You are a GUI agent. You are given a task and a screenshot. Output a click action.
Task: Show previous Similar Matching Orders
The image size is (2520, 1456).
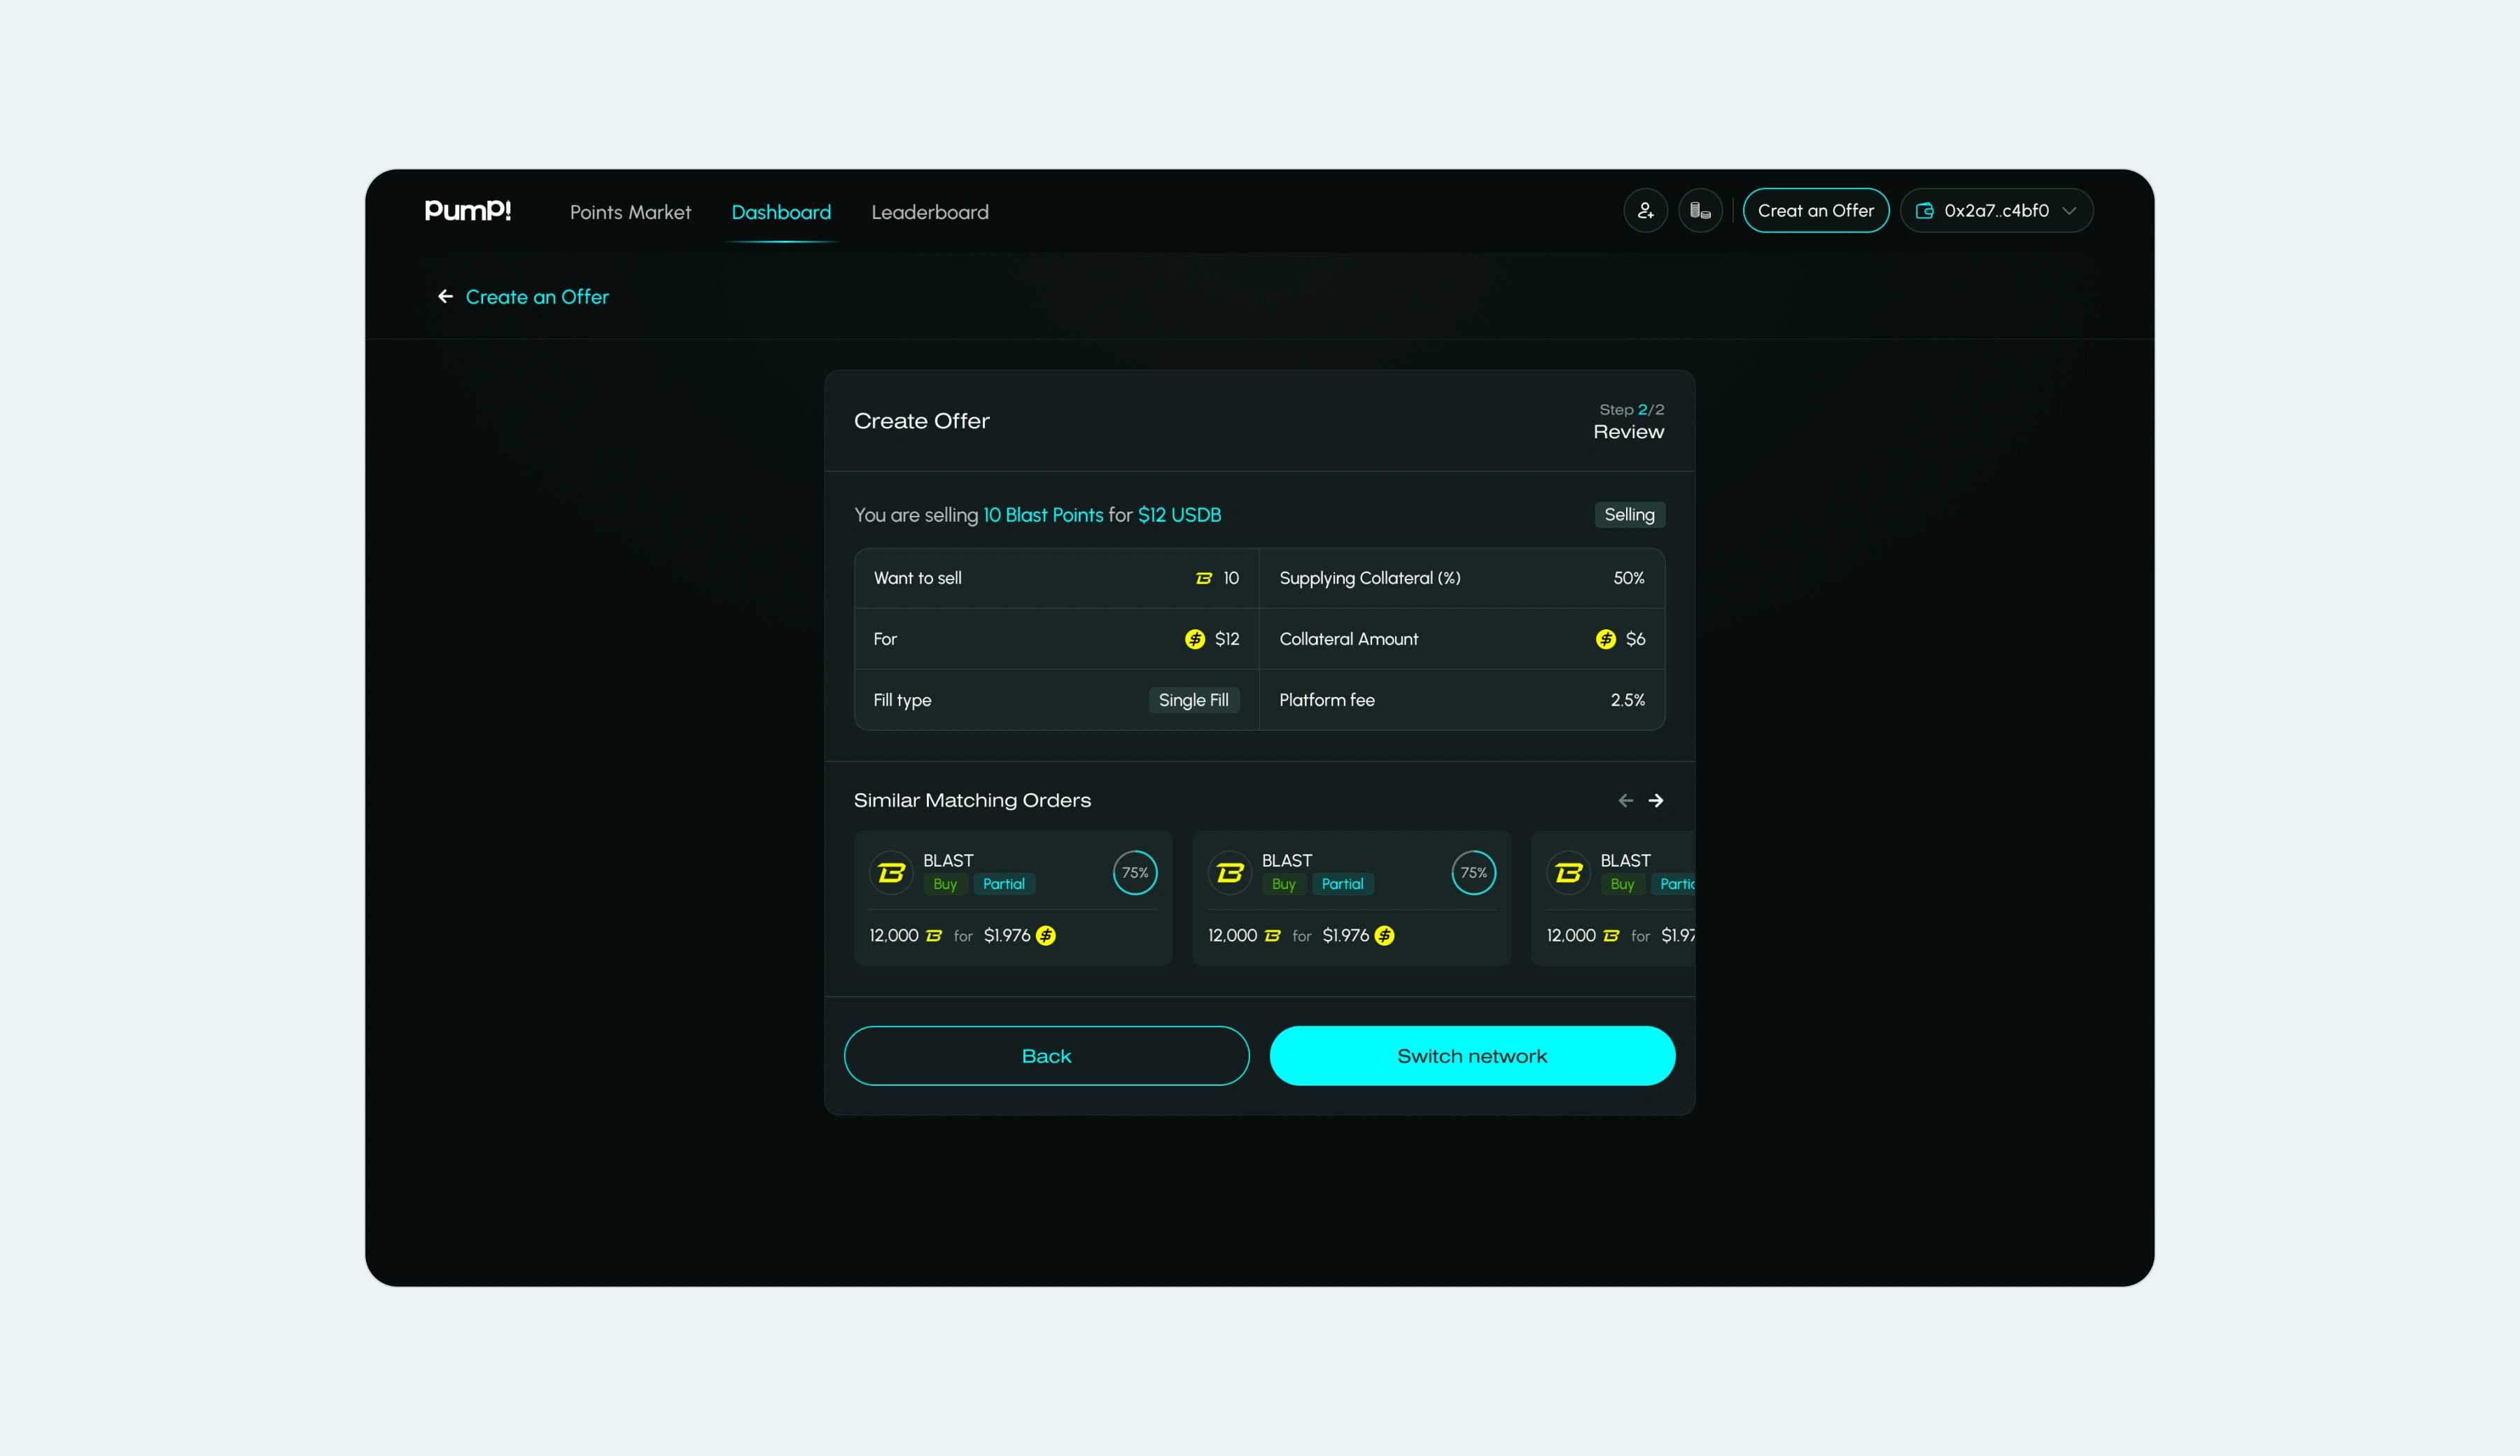coord(1626,801)
